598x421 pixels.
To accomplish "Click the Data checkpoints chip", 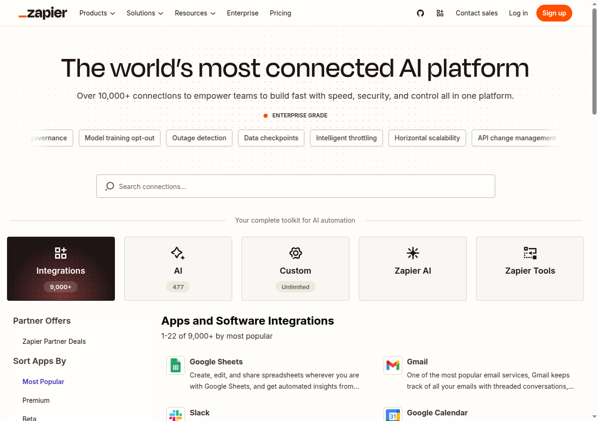I will coord(271,138).
